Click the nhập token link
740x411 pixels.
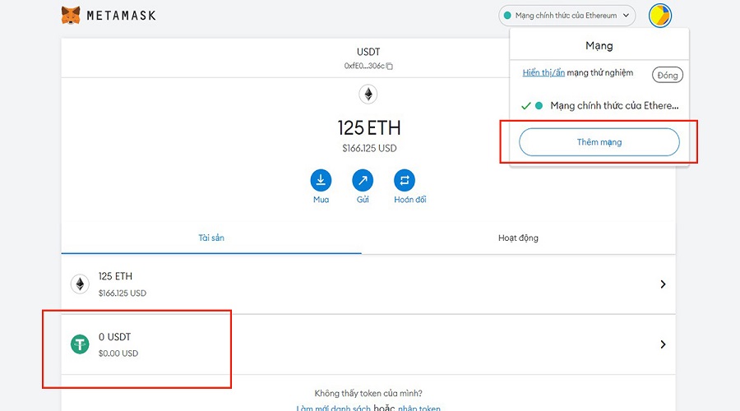tap(419, 408)
